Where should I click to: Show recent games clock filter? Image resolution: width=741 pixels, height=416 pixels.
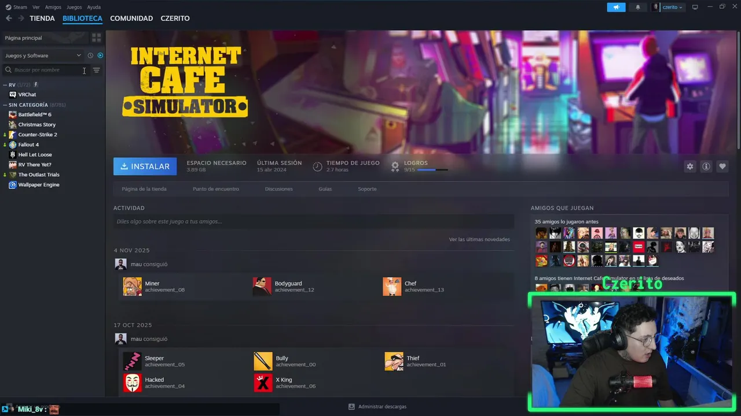(x=90, y=55)
